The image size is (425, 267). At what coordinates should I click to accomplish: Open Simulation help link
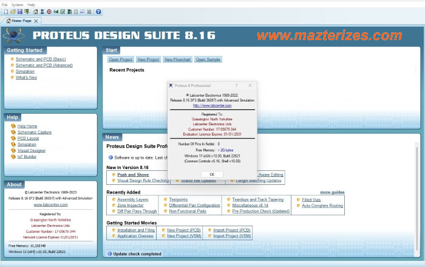[x=27, y=145]
